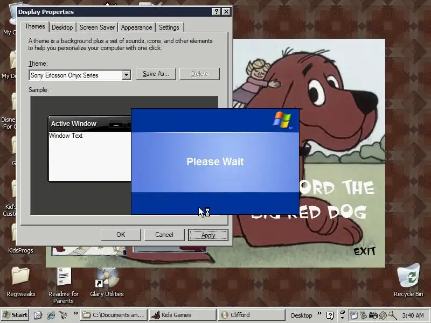The height and width of the screenshot is (323, 431).
Task: Click the notepad tray icon
Action: pos(354,315)
